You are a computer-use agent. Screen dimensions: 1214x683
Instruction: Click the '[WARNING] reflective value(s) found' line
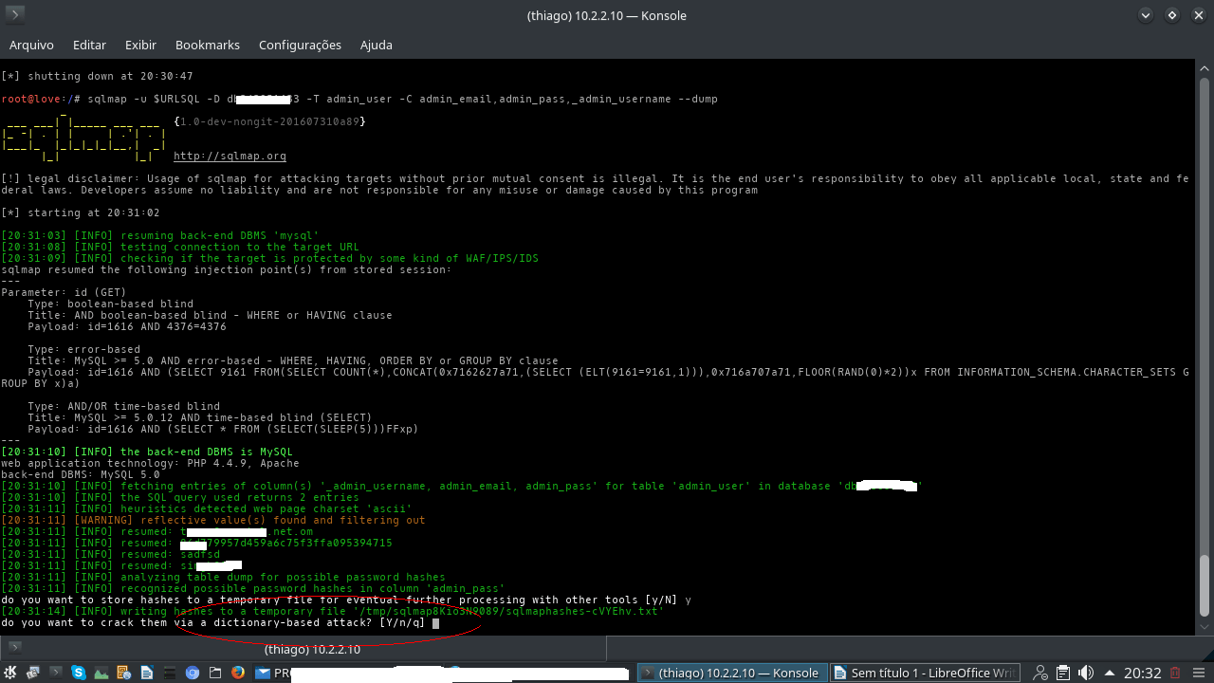(x=213, y=520)
